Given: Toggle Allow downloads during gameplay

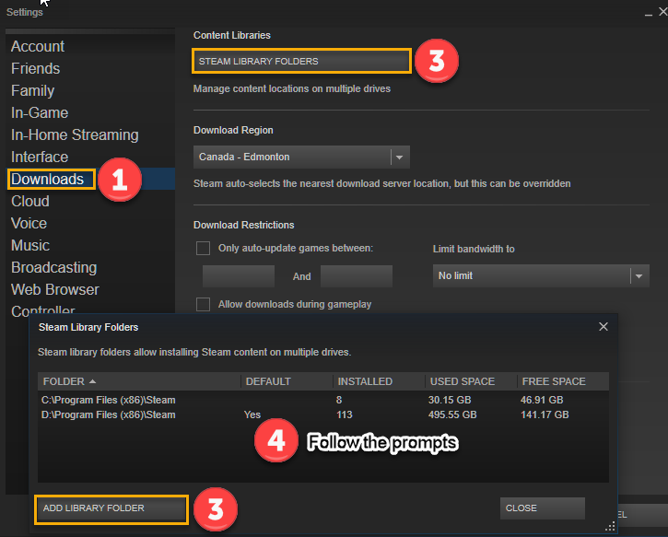Looking at the screenshot, I should click(x=203, y=304).
